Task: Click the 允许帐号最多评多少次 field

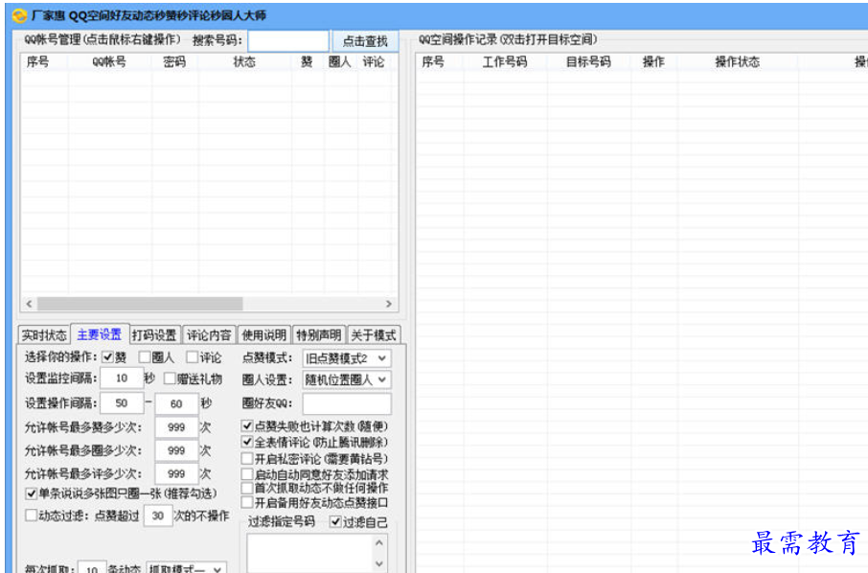Action: click(x=176, y=474)
